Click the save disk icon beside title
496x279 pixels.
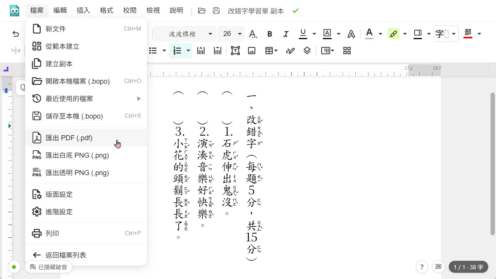(x=217, y=11)
